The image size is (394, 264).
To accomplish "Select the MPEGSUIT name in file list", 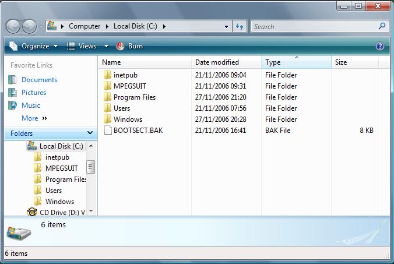I will (x=129, y=86).
